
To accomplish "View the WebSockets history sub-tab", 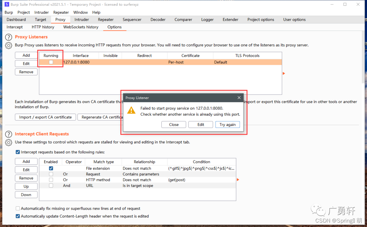I will [81, 27].
